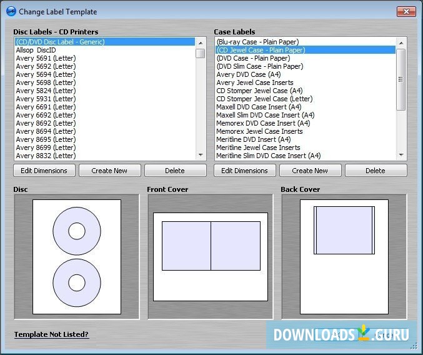Screen dimensions: 423x355
Task: Pick CD Stomper Jewel Case (Letter)
Action: [306, 99]
